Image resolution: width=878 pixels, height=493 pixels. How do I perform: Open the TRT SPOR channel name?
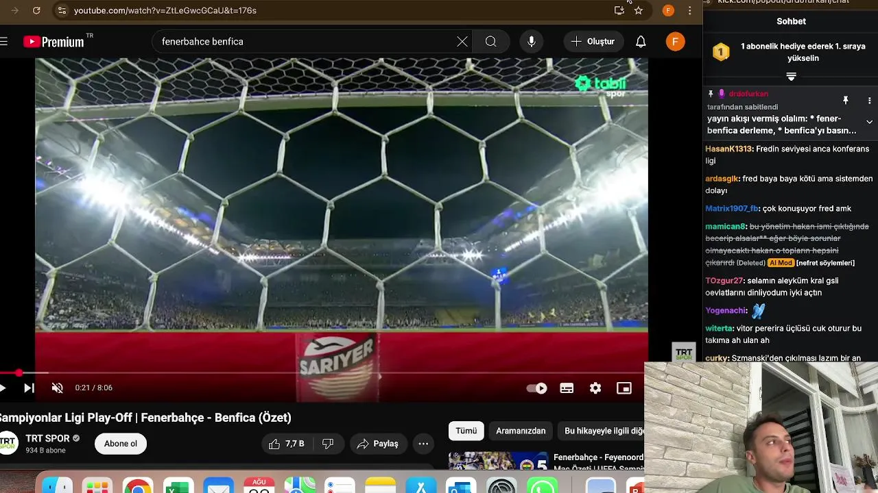(x=48, y=438)
